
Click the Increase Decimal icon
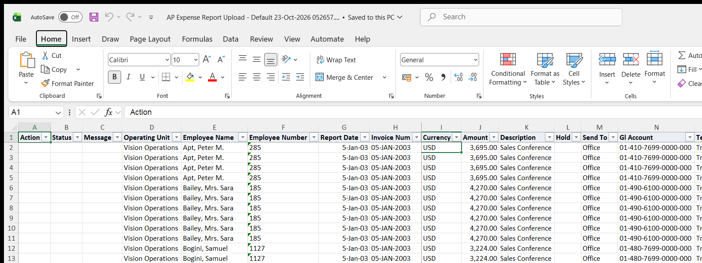click(458, 78)
